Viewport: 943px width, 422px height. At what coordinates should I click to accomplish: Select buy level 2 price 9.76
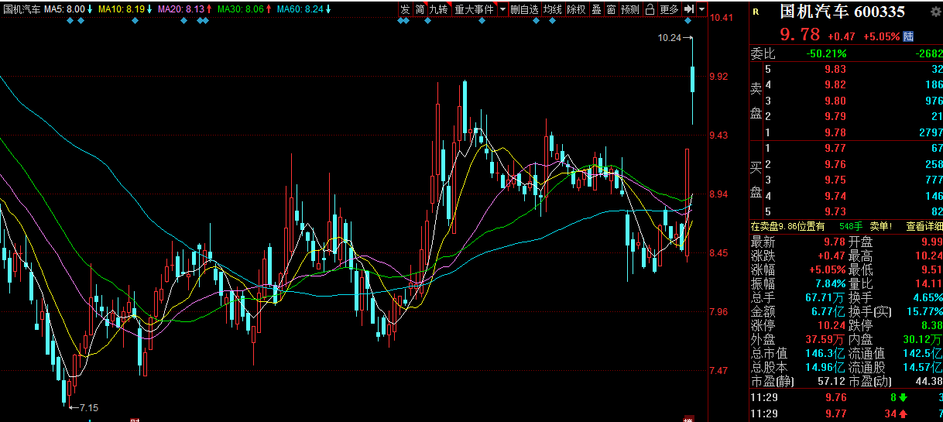pyautogui.click(x=835, y=164)
